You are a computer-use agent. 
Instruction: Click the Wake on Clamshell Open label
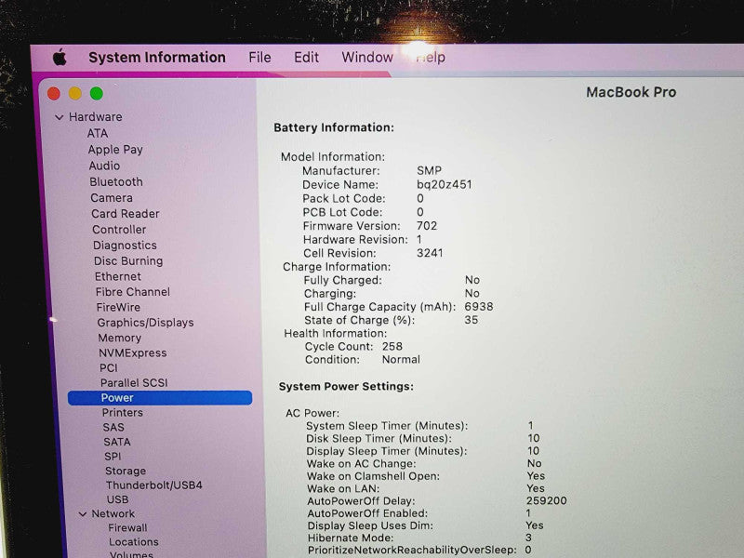pyautogui.click(x=373, y=476)
